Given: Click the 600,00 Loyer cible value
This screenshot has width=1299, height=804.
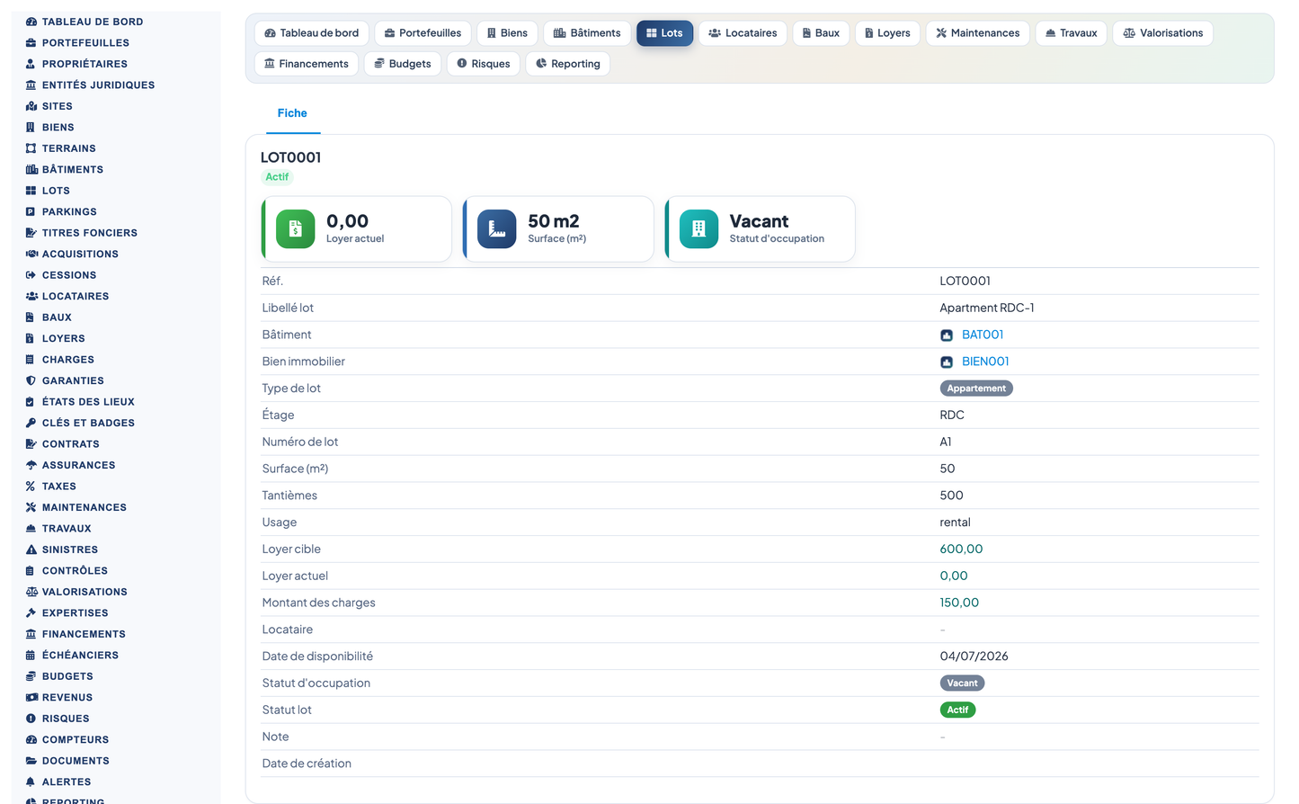Looking at the screenshot, I should click(961, 549).
